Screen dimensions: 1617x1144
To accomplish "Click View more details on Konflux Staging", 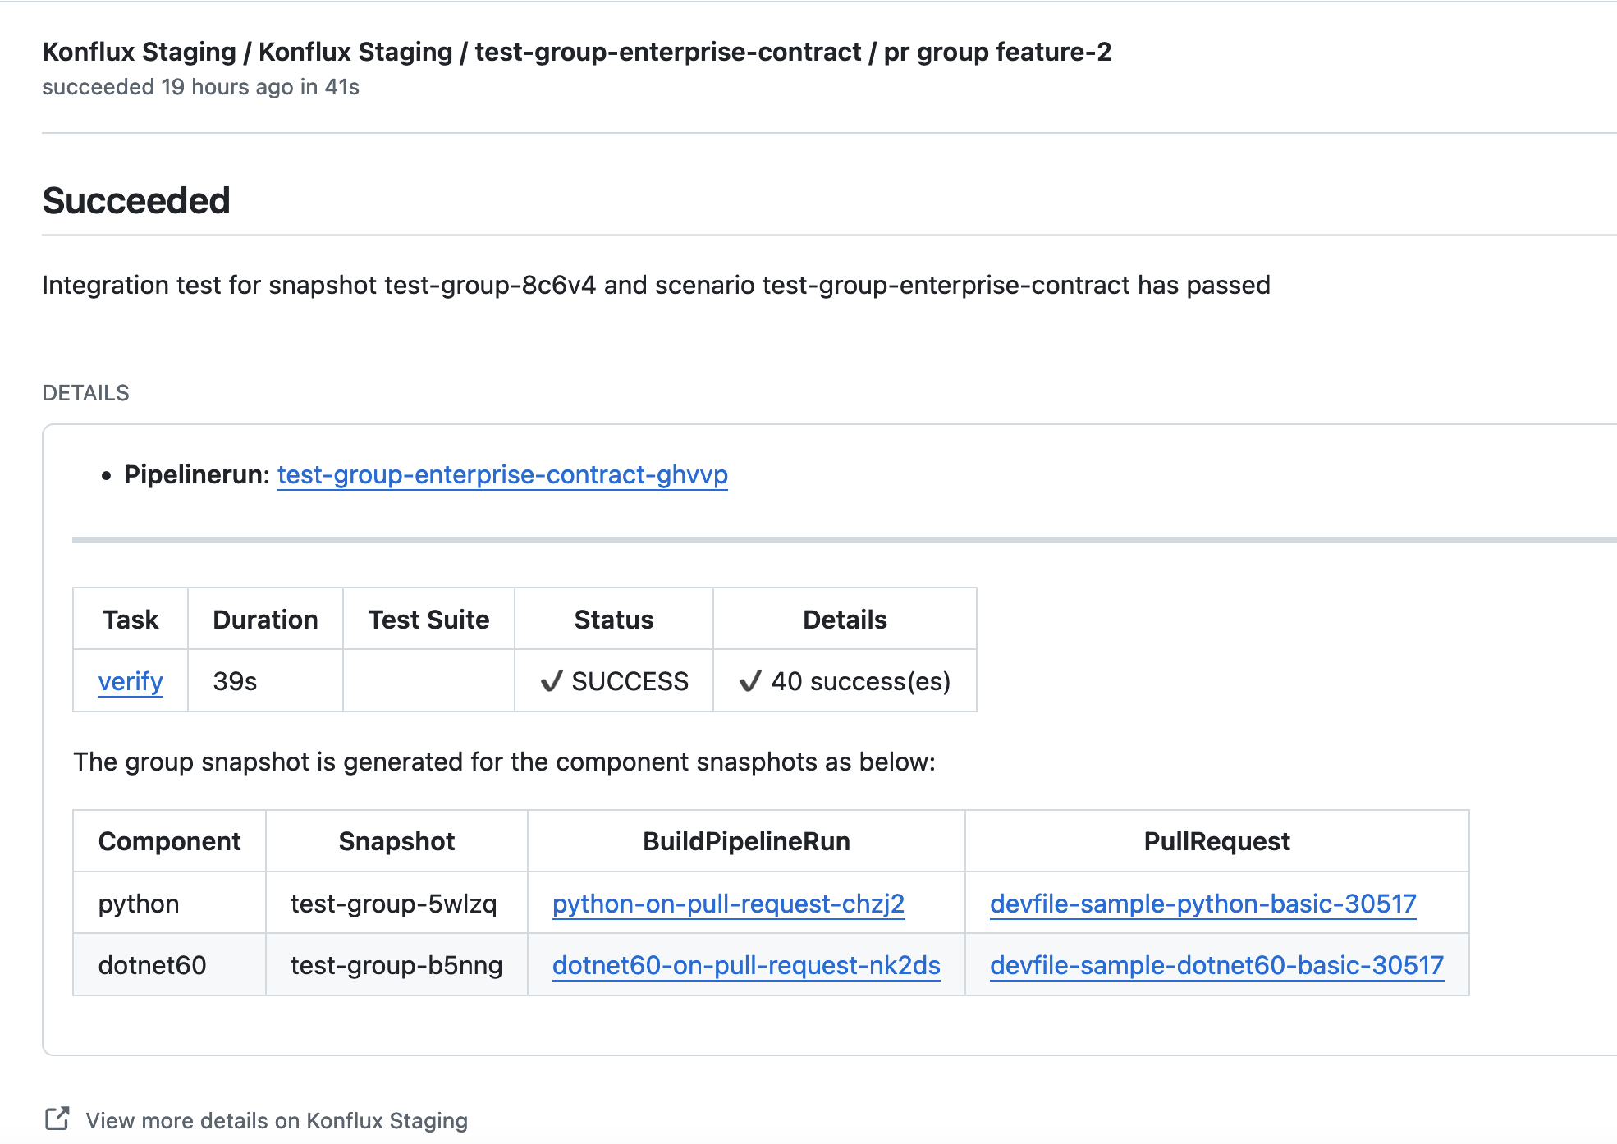I will [x=277, y=1121].
